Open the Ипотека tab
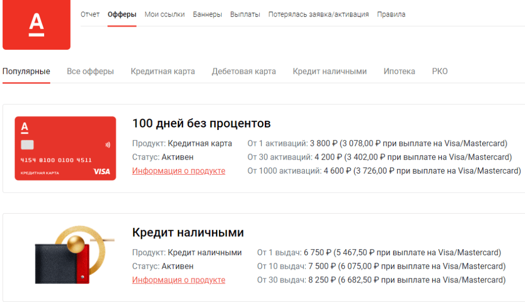The height and width of the screenshot is (302, 525). [x=399, y=71]
